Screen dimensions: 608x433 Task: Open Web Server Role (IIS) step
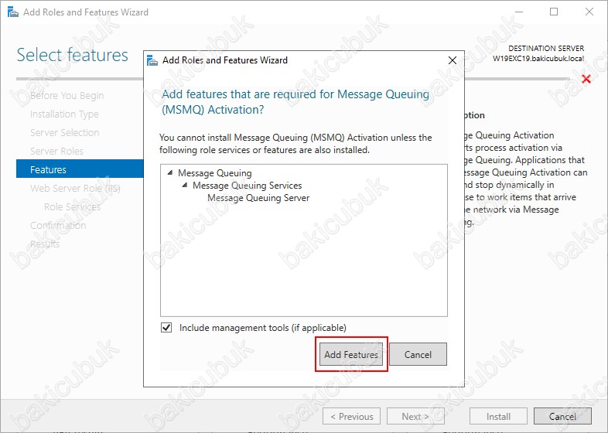coord(75,189)
